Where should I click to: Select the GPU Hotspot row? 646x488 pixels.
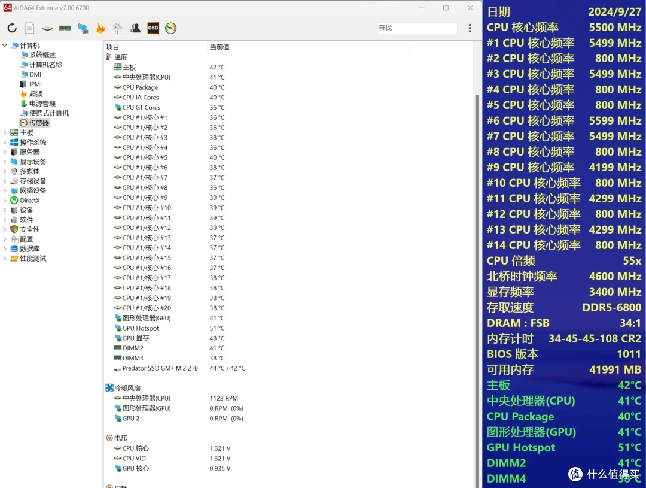pyautogui.click(x=170, y=328)
